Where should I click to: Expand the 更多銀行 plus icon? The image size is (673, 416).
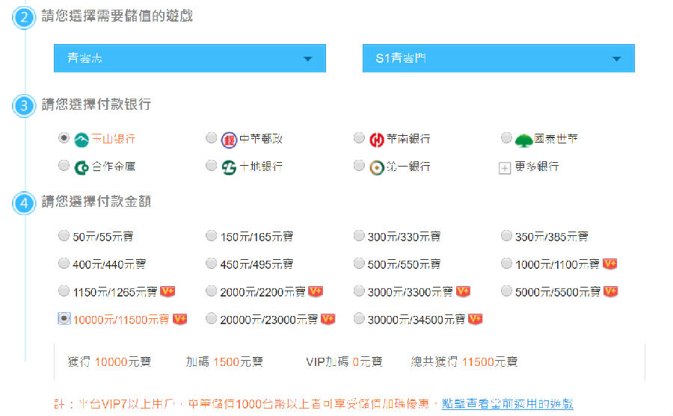point(505,167)
